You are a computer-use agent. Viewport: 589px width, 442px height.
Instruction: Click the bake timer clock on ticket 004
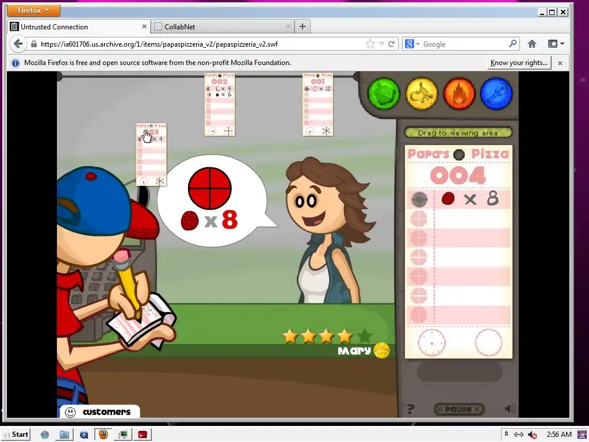coord(431,343)
